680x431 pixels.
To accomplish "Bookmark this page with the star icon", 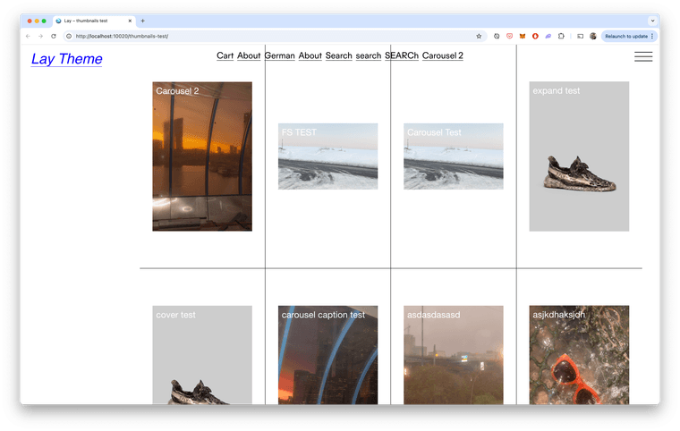I will coord(479,36).
